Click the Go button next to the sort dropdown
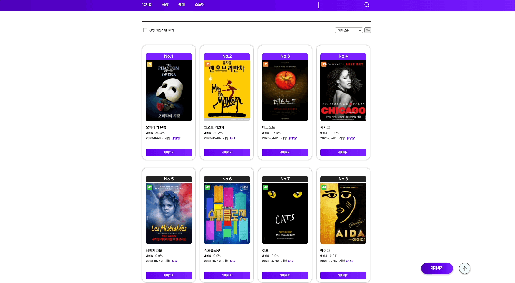 (368, 30)
